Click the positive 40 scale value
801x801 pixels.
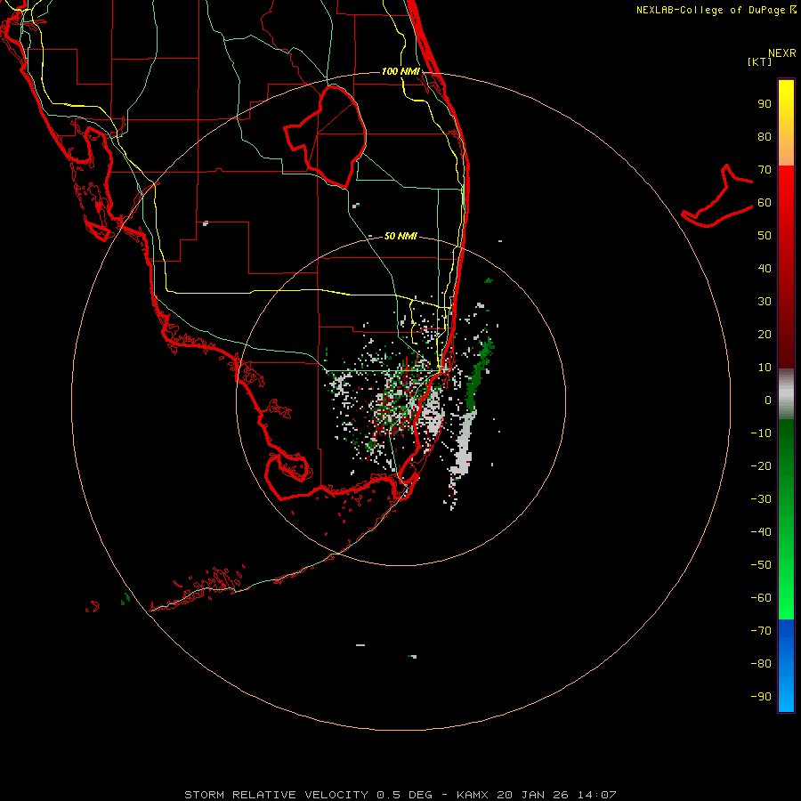[765, 269]
